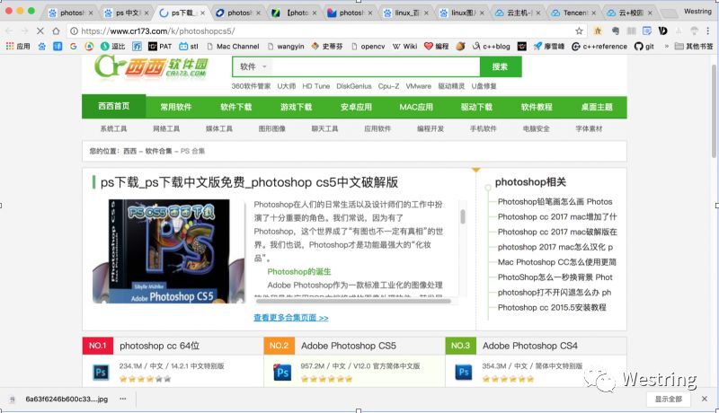
Task: Open the Apps grid shortcut in bookmarks bar
Action: [17, 47]
